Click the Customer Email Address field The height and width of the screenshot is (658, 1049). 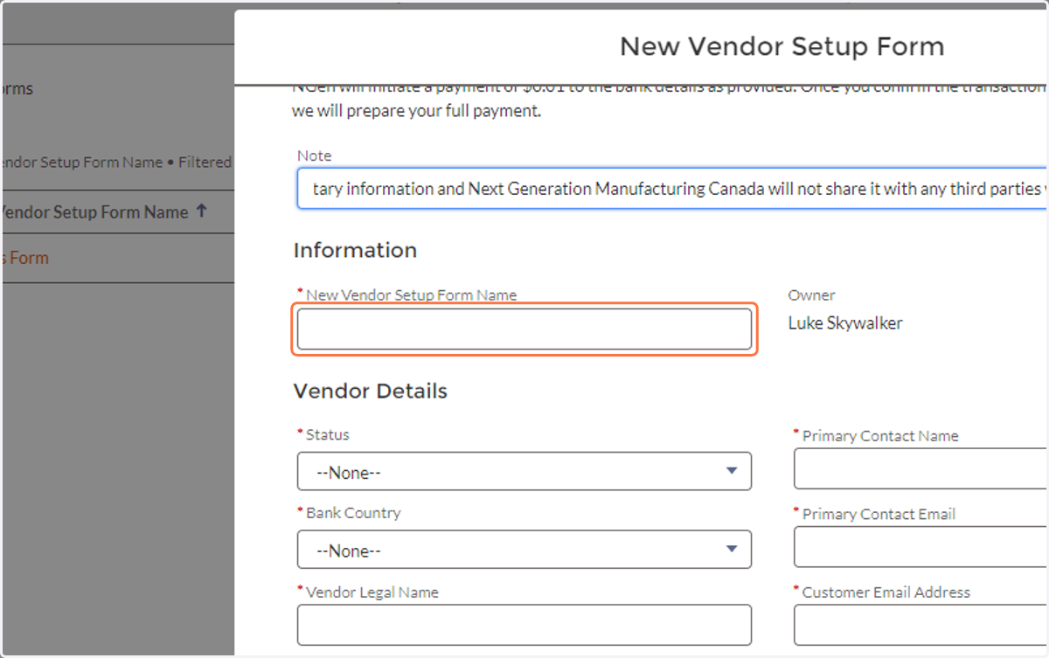(921, 625)
